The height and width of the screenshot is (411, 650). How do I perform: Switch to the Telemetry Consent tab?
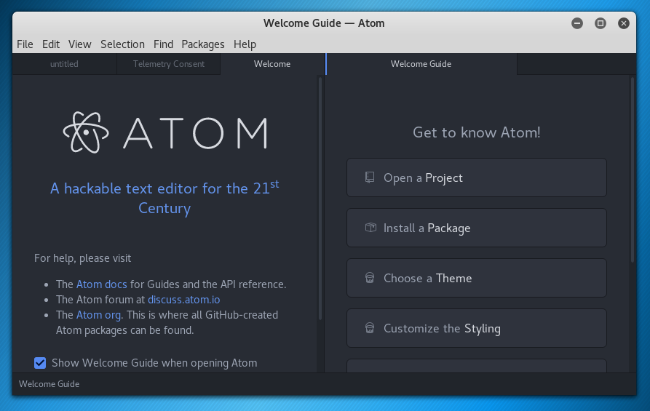169,64
